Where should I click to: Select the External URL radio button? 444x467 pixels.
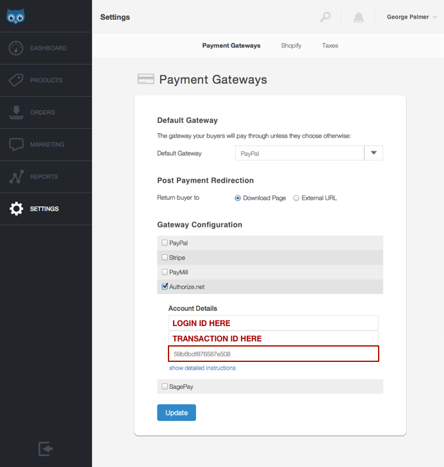(296, 198)
